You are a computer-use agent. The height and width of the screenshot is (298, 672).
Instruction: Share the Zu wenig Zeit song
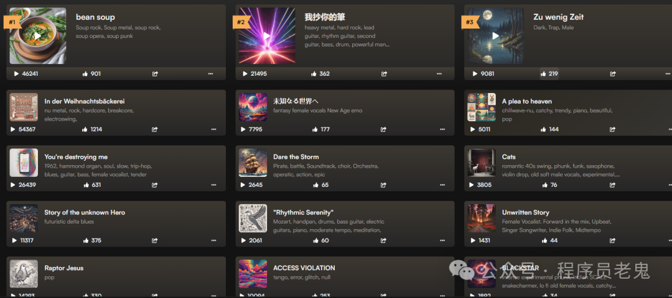[613, 73]
